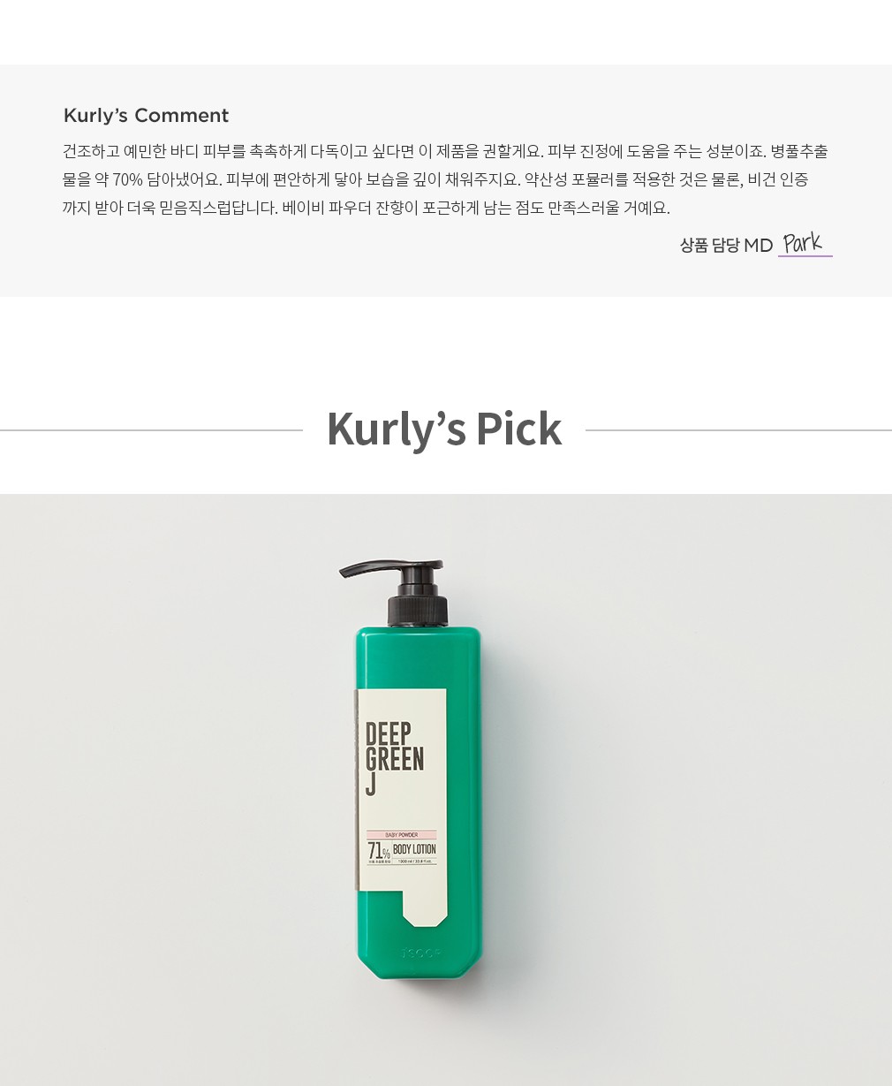Image resolution: width=892 pixels, height=1086 pixels.
Task: Click the first line of the comment paragraph
Action: [445, 151]
